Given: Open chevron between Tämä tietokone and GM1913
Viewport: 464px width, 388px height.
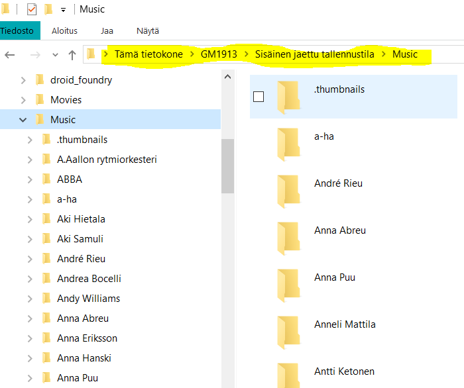Looking at the screenshot, I should coord(192,54).
